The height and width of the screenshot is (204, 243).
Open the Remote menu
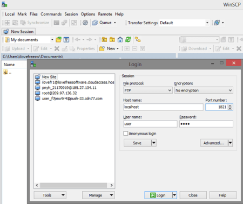click(105, 14)
